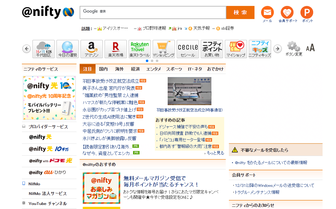336x209 pixels.
Task: Switch to the 注目 news tab
Action: pos(87,69)
